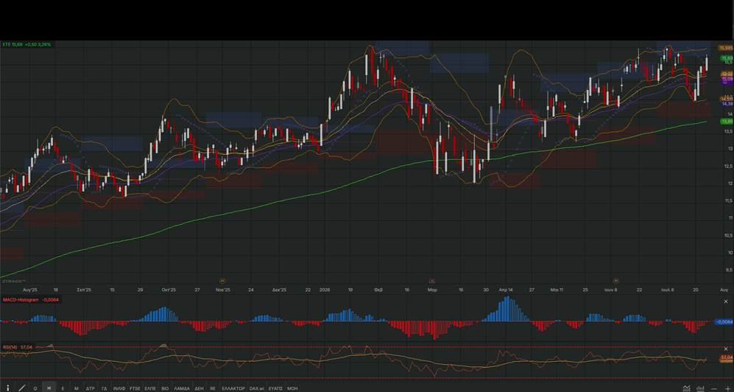Zoom out with the minus icon

[x=714, y=389]
